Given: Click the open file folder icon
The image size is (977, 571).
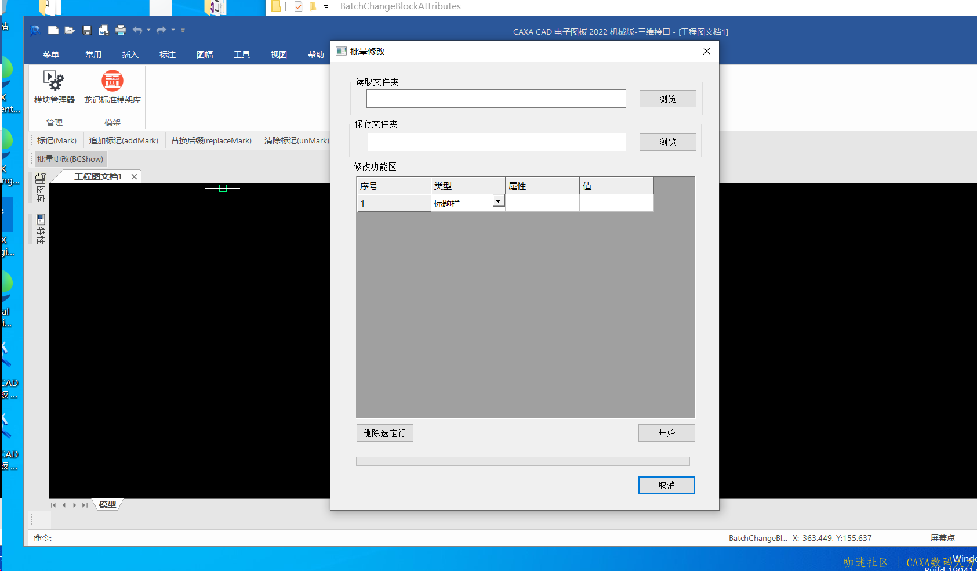Looking at the screenshot, I should (x=70, y=30).
